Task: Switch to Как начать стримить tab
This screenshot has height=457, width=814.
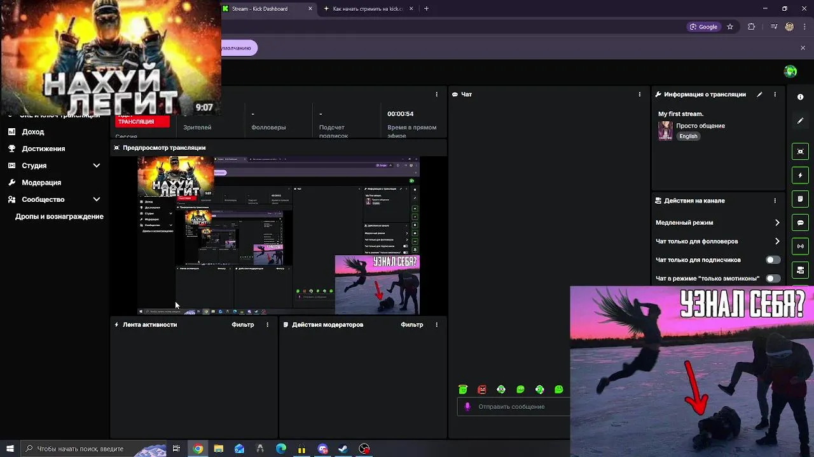Action: [x=368, y=9]
